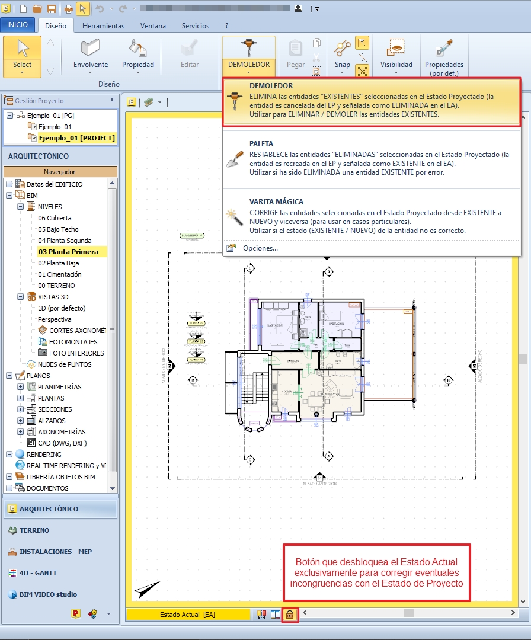Open the Snap tool
The image size is (531, 640).
[342, 56]
